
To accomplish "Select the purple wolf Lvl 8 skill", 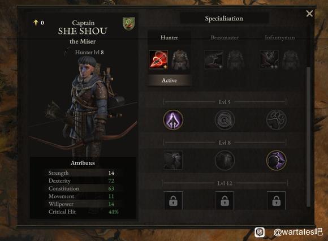I will pyautogui.click(x=277, y=160).
